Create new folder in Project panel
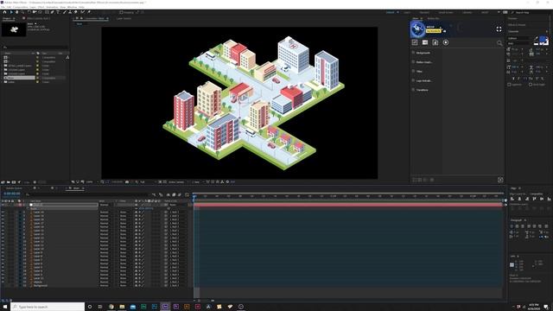Image resolution: width=553 pixels, height=311 pixels. pos(8,182)
